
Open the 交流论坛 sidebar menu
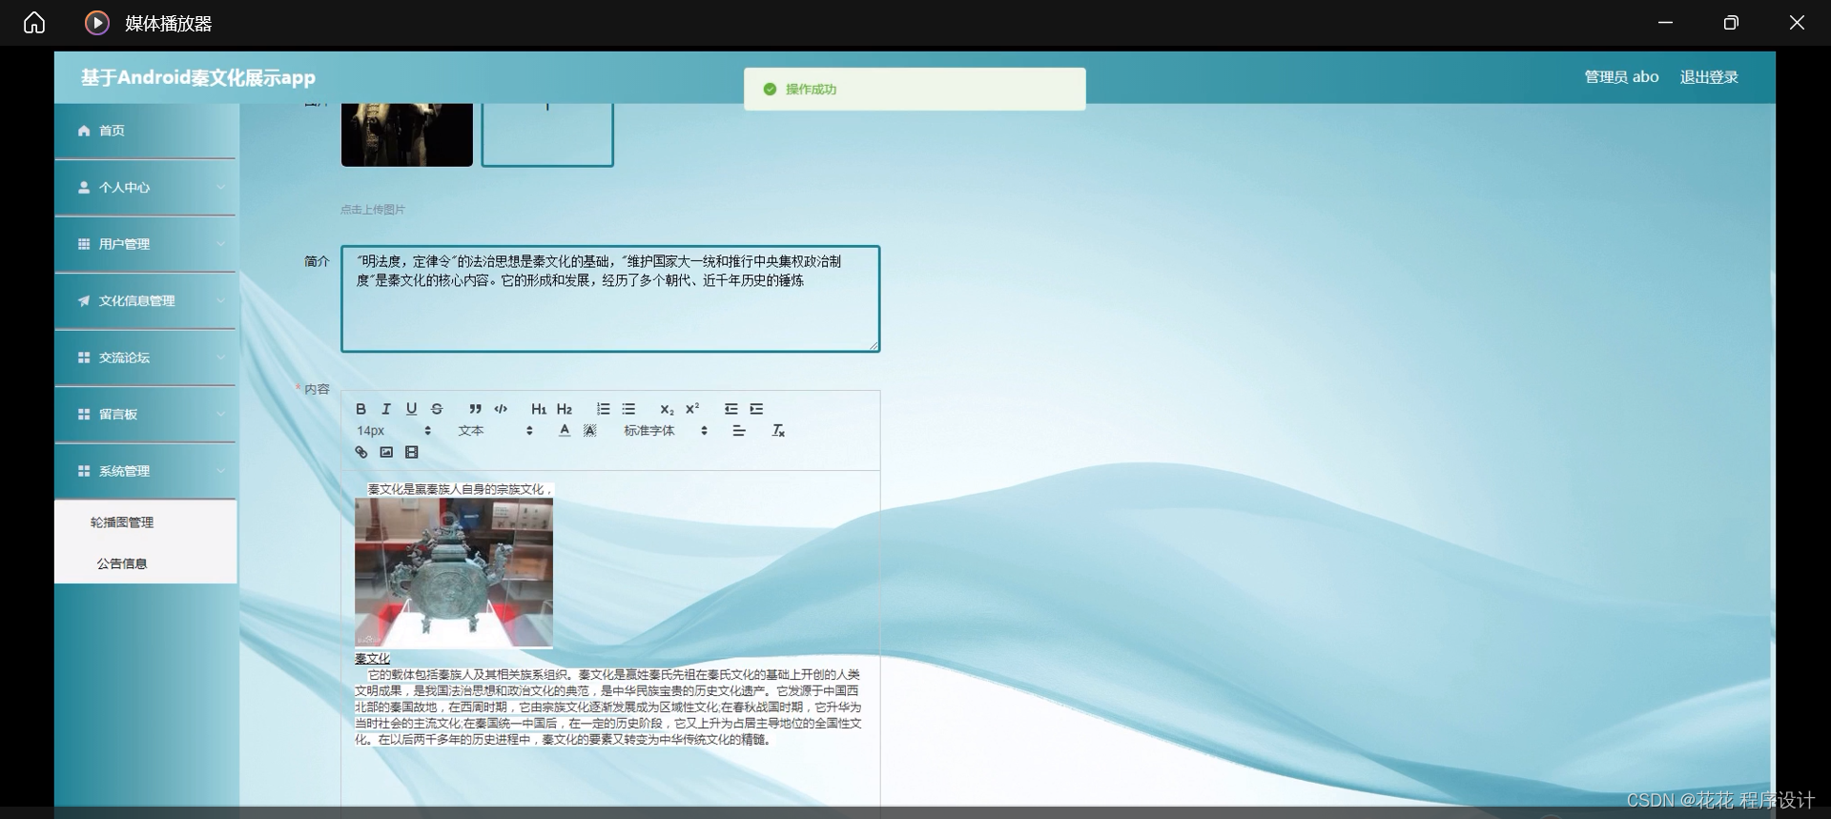click(x=145, y=358)
